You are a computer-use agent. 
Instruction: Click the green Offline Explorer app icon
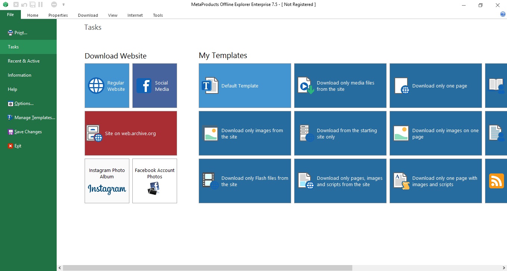point(5,4)
